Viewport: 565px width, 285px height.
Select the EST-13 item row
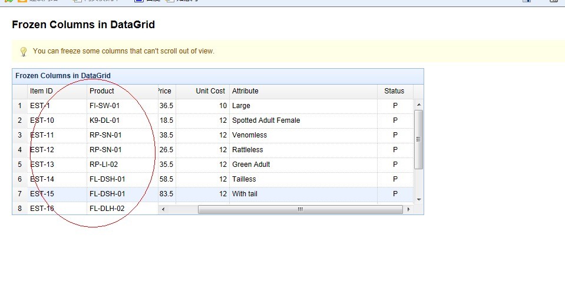click(x=42, y=165)
